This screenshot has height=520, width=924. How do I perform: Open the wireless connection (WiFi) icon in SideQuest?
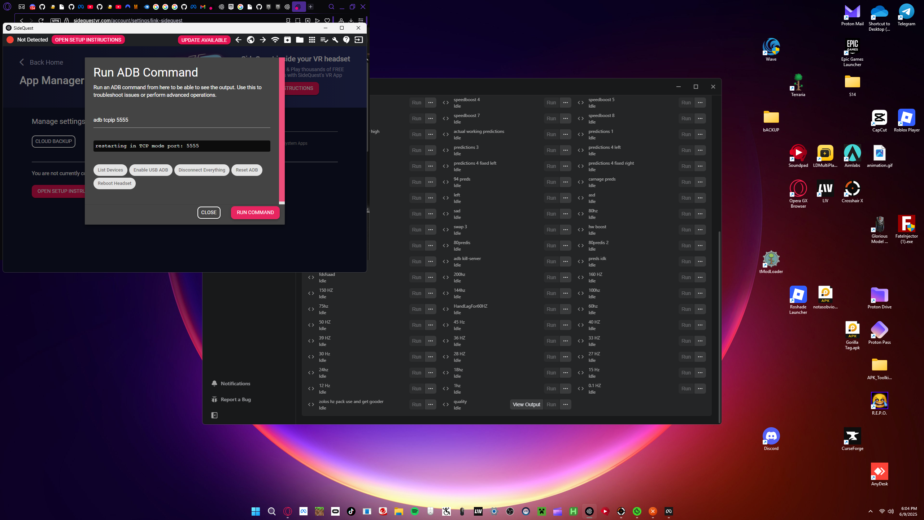[275, 40]
